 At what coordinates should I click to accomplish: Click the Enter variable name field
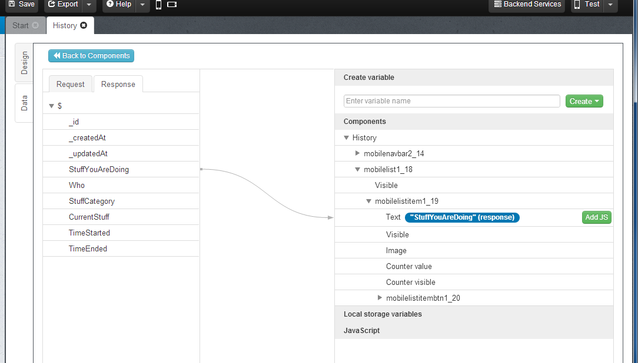pyautogui.click(x=451, y=101)
